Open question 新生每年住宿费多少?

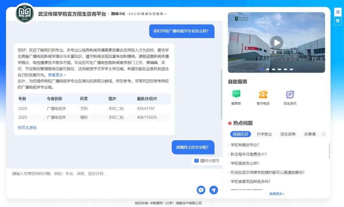[x=248, y=154]
